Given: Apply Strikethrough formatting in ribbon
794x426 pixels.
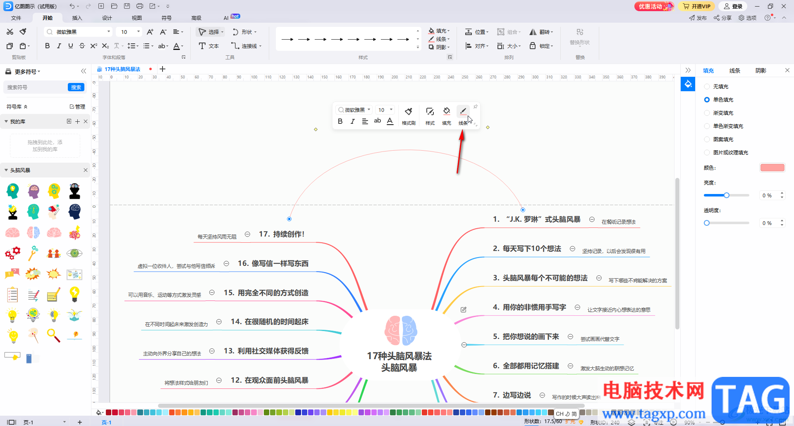Looking at the screenshot, I should click(x=82, y=46).
